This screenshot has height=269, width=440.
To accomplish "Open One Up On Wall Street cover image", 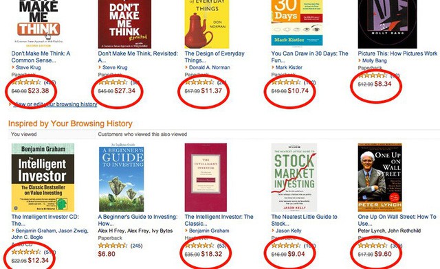I will click(x=380, y=177).
